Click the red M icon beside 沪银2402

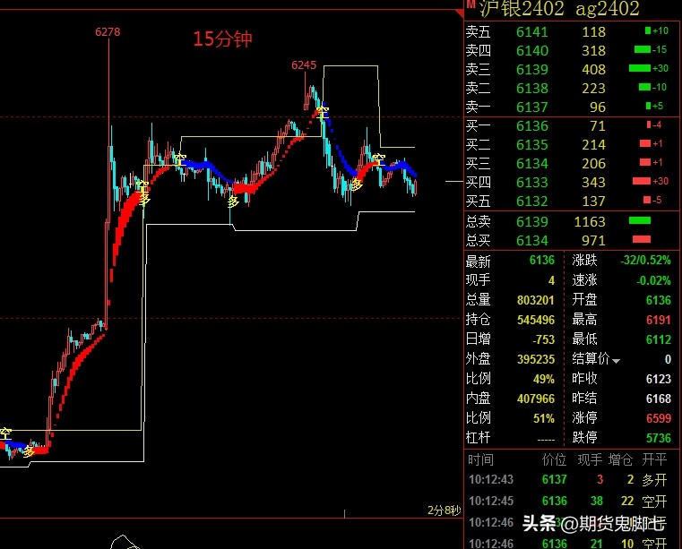471,4
